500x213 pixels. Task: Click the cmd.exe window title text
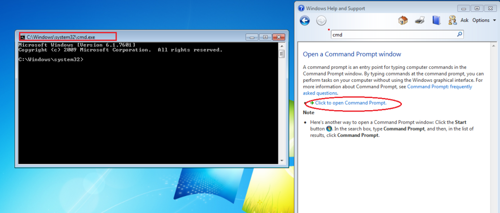61,37
